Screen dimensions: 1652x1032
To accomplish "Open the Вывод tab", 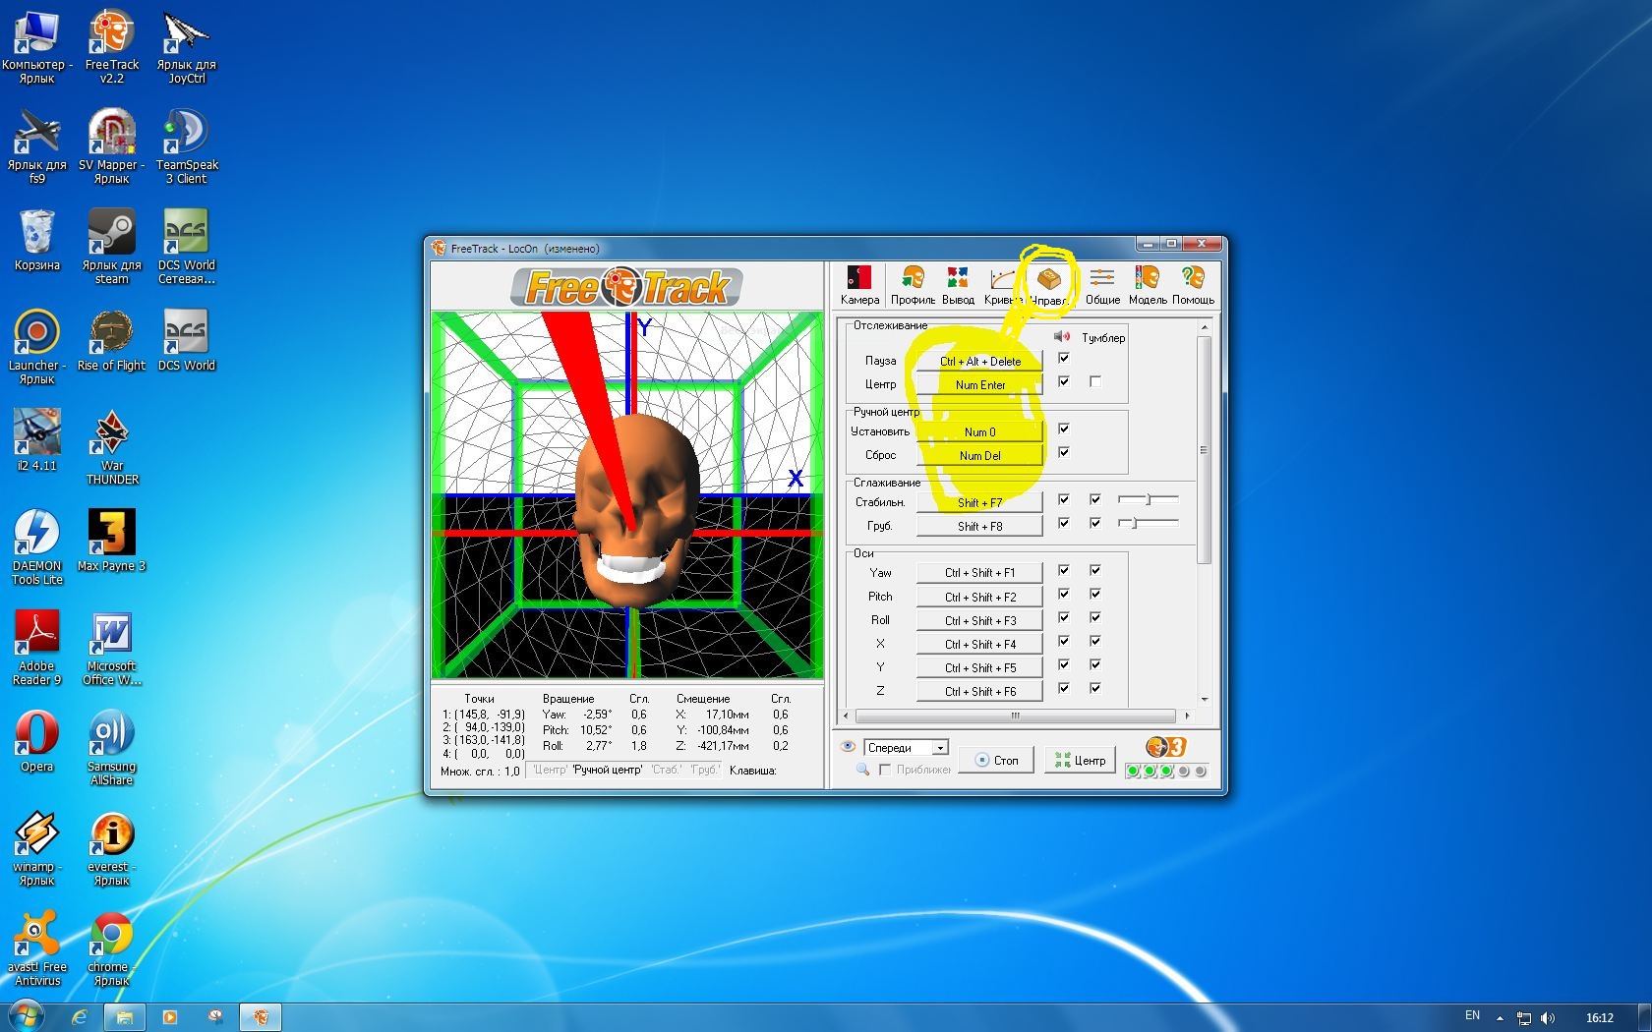I will [x=958, y=285].
